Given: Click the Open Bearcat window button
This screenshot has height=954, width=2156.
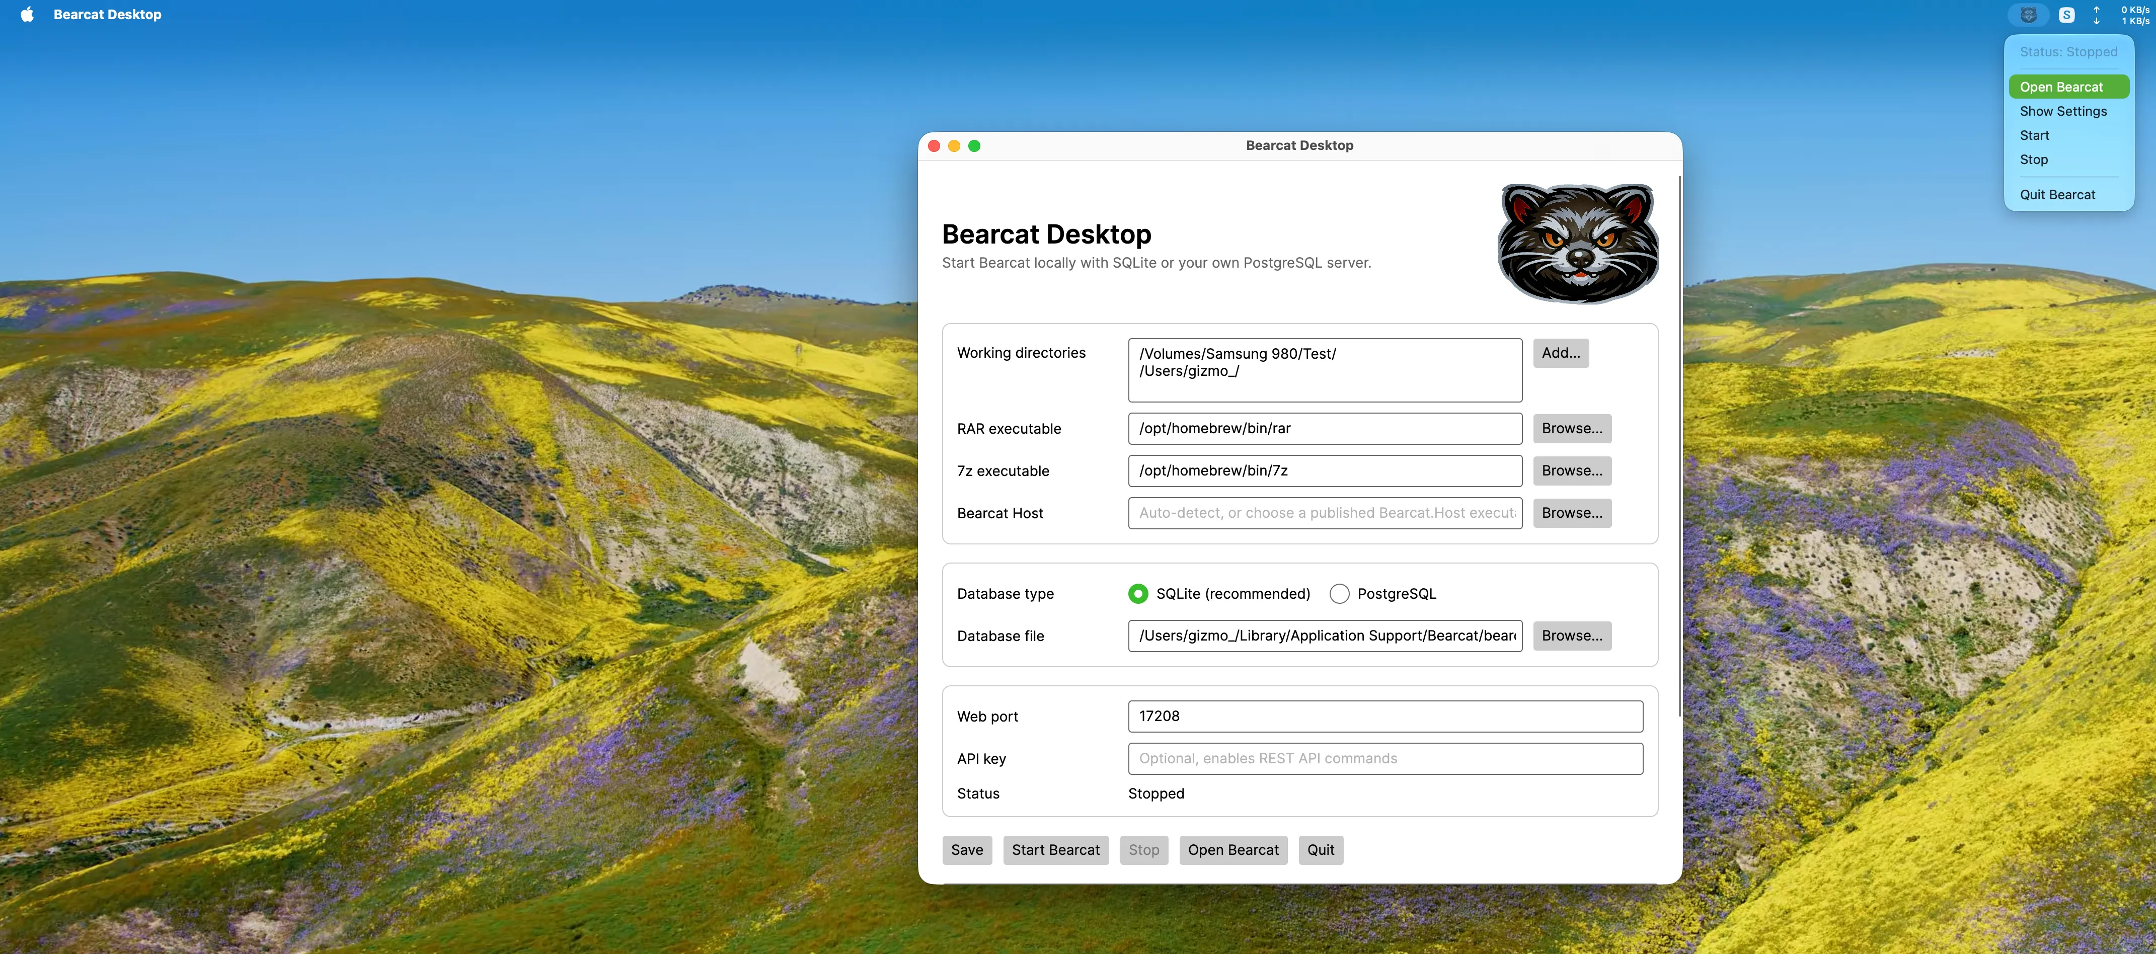Looking at the screenshot, I should (x=1233, y=850).
